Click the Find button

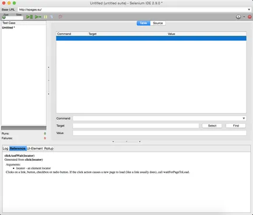click(236, 126)
